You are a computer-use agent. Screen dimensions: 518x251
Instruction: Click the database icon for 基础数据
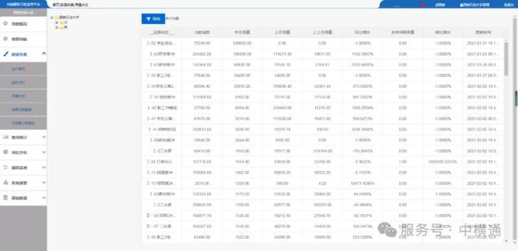tap(5, 198)
